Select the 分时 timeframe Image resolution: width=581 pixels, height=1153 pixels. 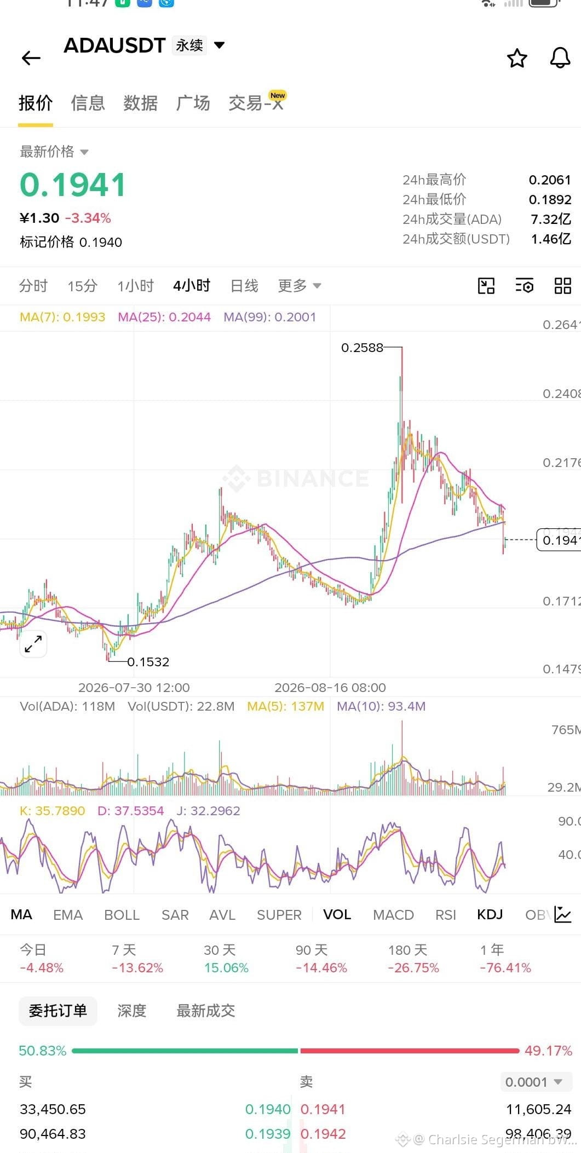click(x=33, y=286)
